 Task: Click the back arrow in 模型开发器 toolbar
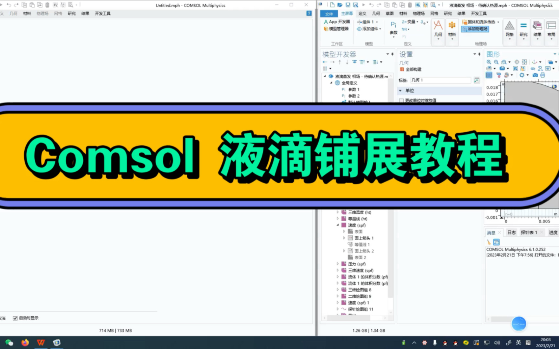(x=325, y=62)
